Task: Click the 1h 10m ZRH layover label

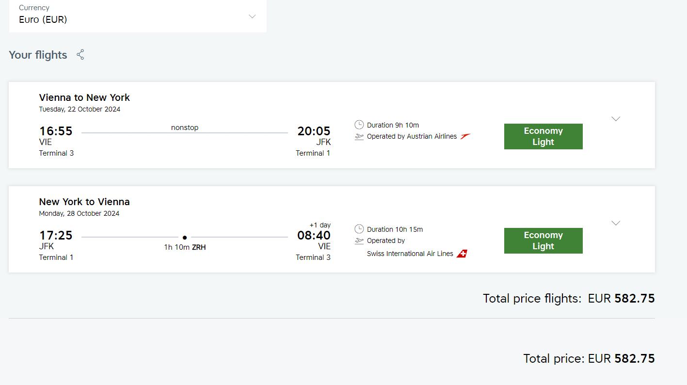Action: (x=185, y=247)
